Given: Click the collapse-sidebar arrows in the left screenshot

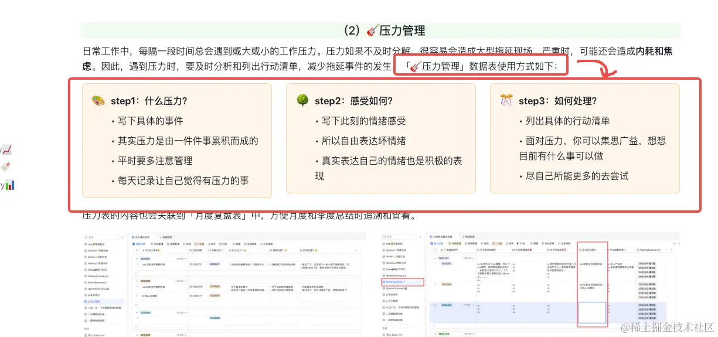Looking at the screenshot, I should [x=122, y=237].
